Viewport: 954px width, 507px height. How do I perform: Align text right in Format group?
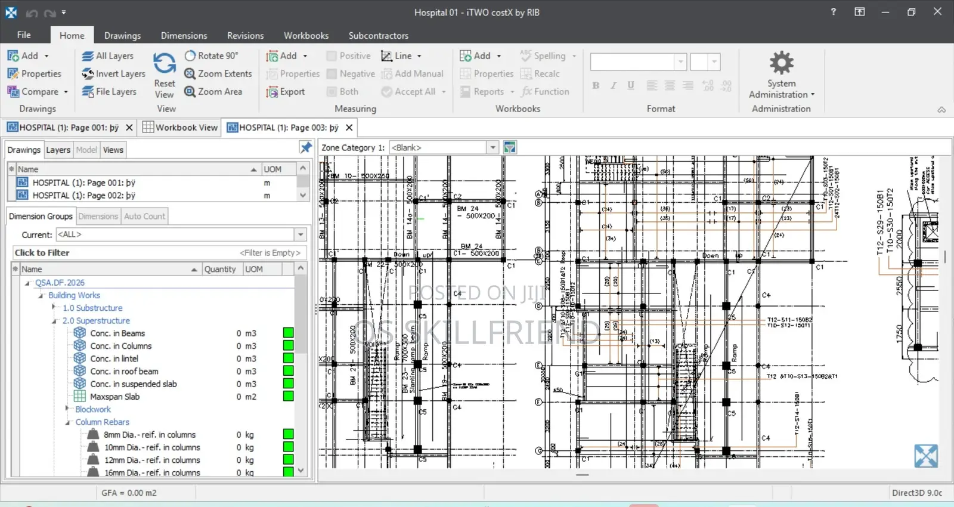(x=688, y=86)
